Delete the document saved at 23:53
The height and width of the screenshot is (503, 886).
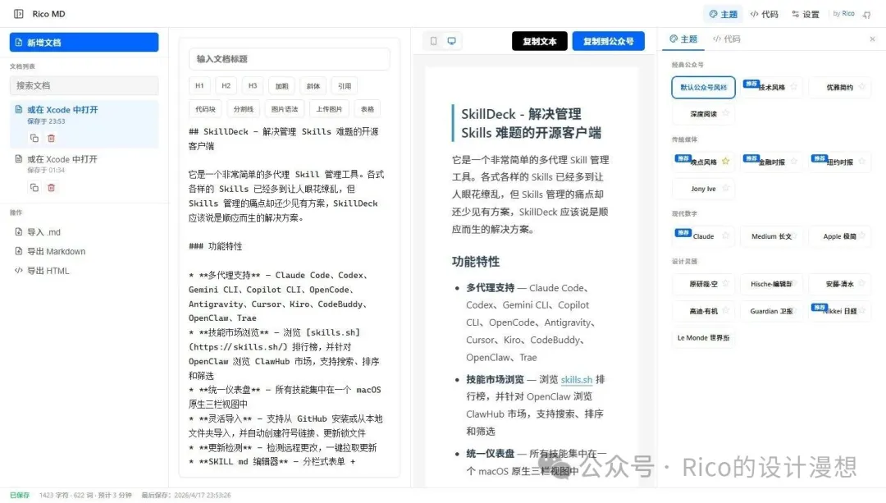click(x=52, y=138)
